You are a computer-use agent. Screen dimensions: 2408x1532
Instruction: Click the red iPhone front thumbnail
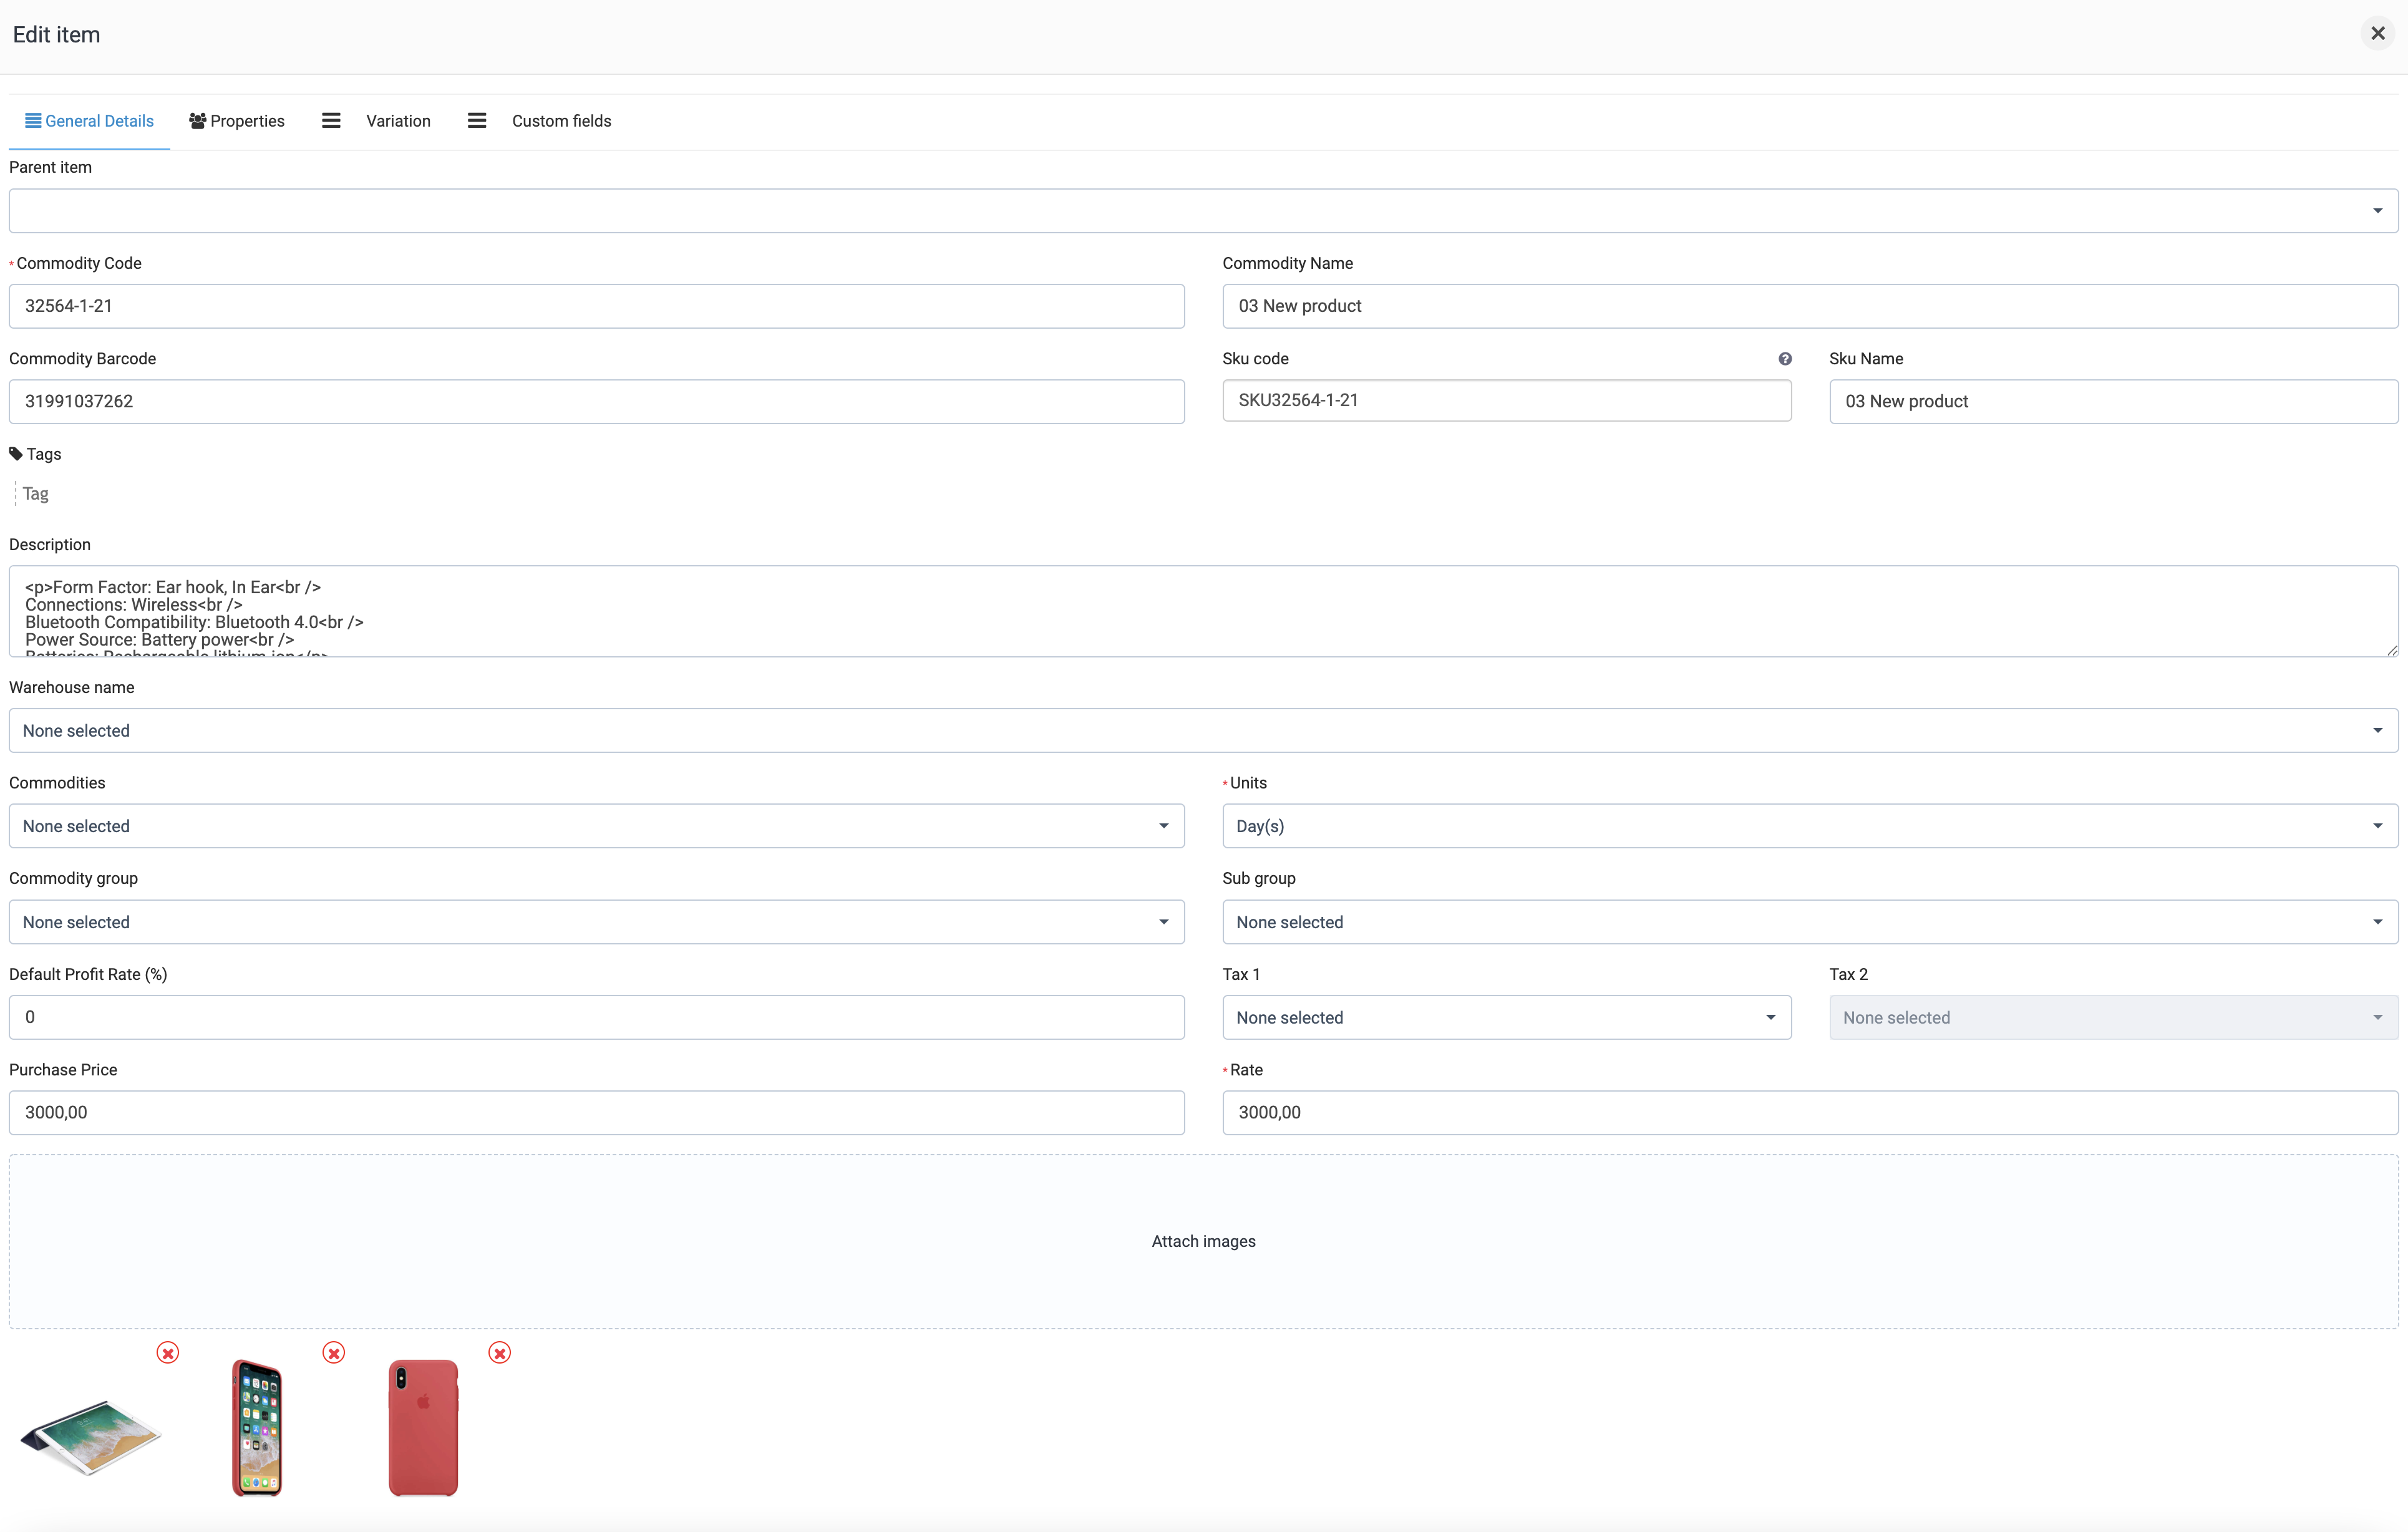[257, 1428]
